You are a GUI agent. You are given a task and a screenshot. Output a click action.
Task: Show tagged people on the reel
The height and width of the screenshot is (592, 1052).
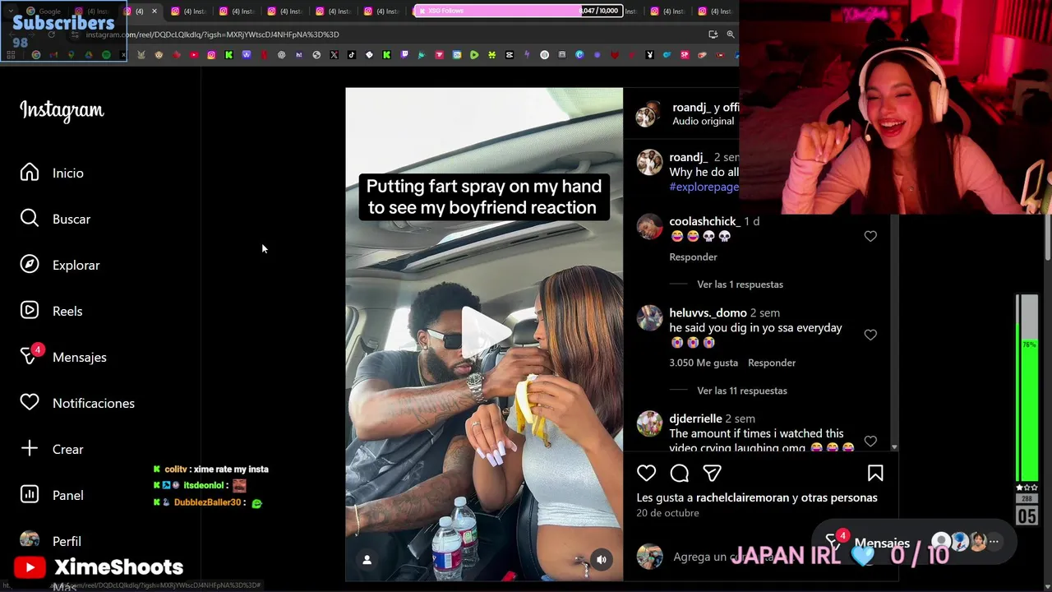coord(367,560)
